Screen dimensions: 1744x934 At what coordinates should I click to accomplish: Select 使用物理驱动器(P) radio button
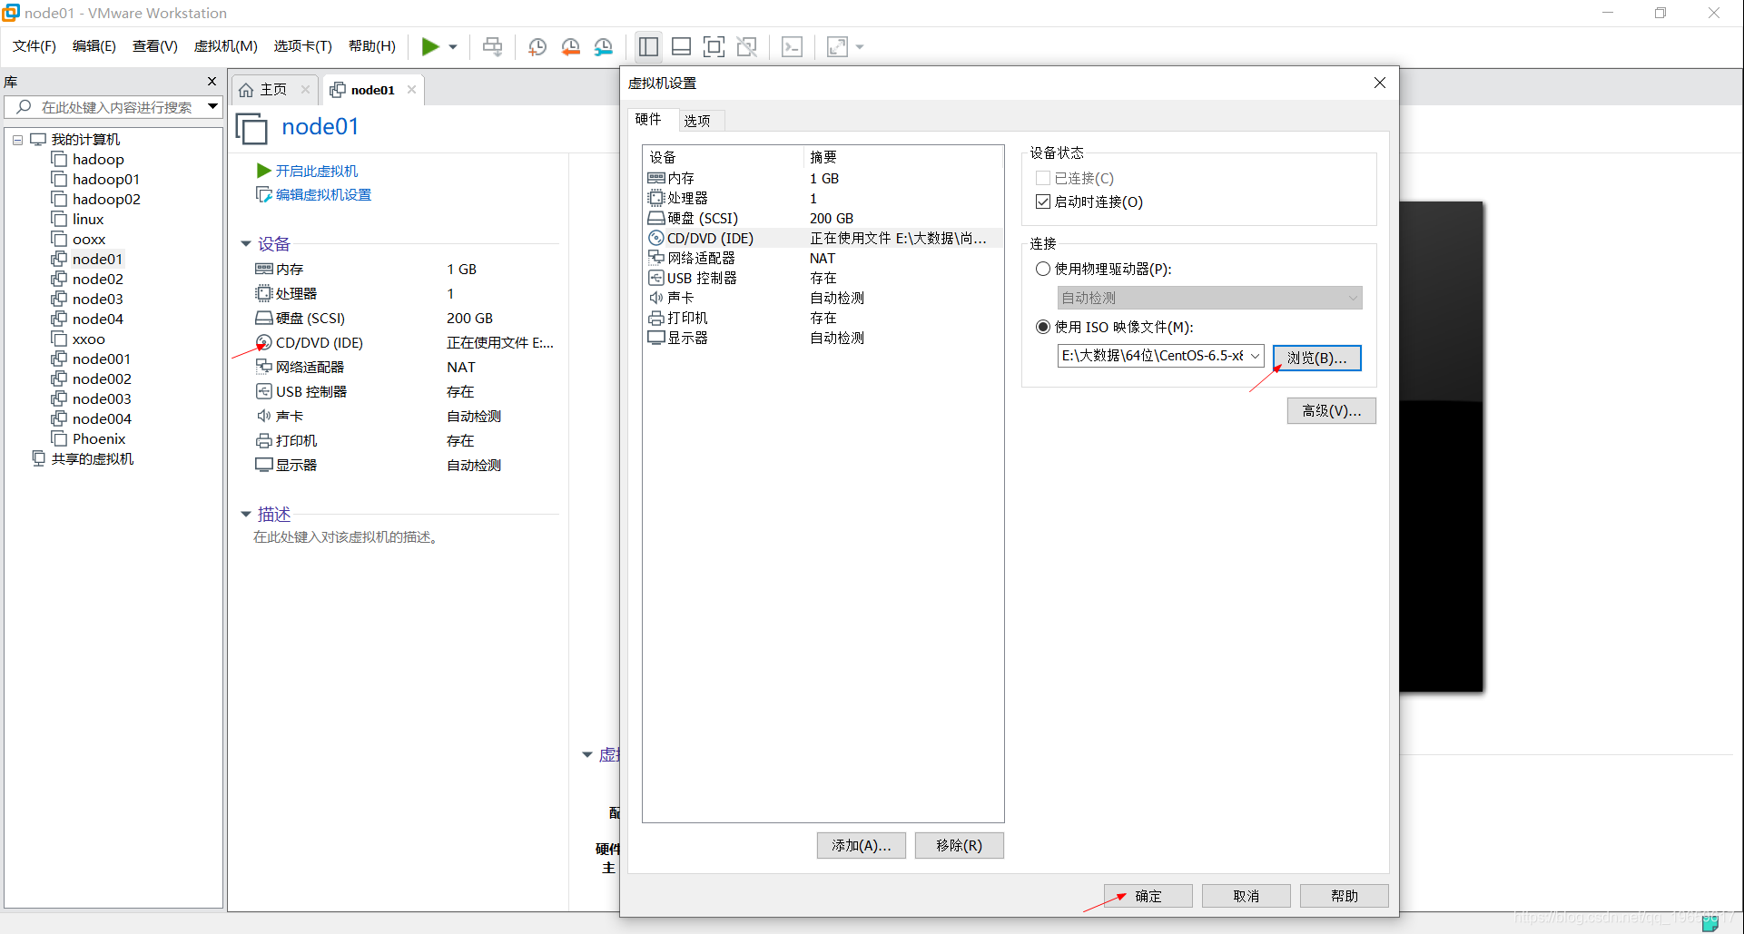pos(1043,269)
